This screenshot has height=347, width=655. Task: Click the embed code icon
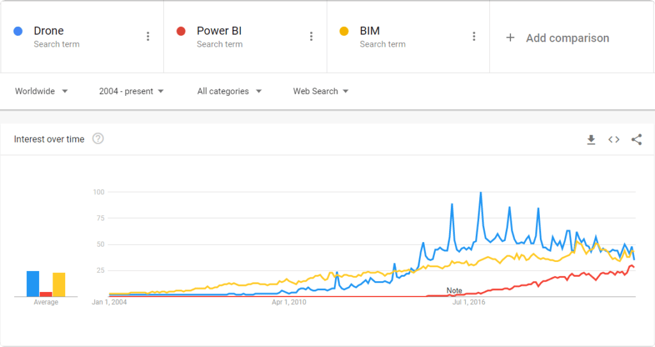pos(613,139)
